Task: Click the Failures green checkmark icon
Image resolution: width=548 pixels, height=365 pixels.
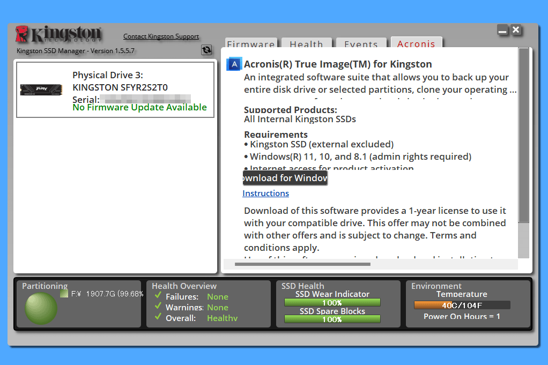Action: (x=158, y=296)
